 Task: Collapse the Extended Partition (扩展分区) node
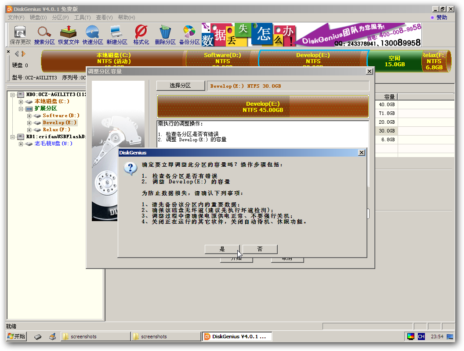tap(21, 109)
